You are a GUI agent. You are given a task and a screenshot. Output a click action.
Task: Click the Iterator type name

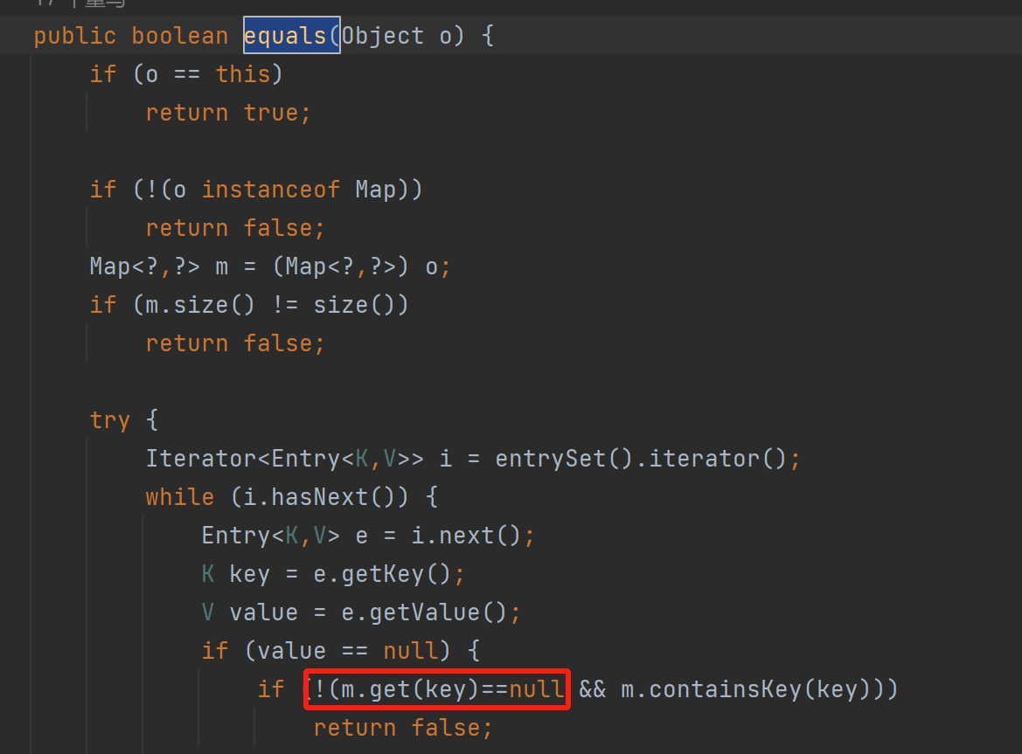click(201, 459)
